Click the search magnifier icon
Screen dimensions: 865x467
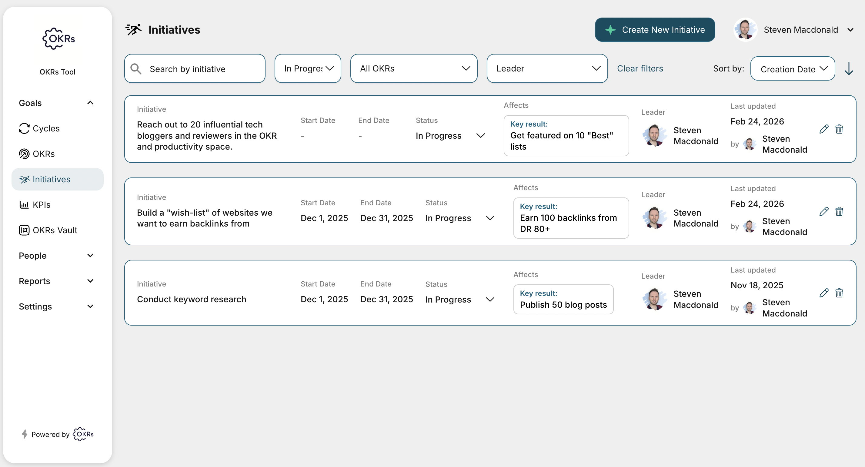click(136, 69)
